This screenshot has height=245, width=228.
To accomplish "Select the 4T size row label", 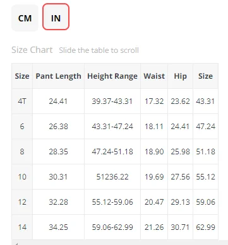I will pos(22,101).
